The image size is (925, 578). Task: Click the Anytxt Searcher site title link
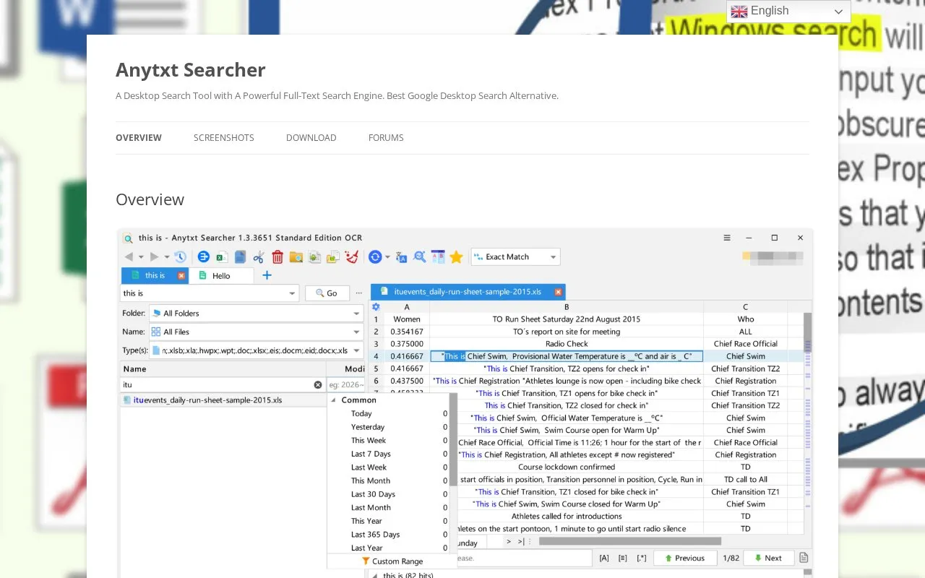[191, 70]
